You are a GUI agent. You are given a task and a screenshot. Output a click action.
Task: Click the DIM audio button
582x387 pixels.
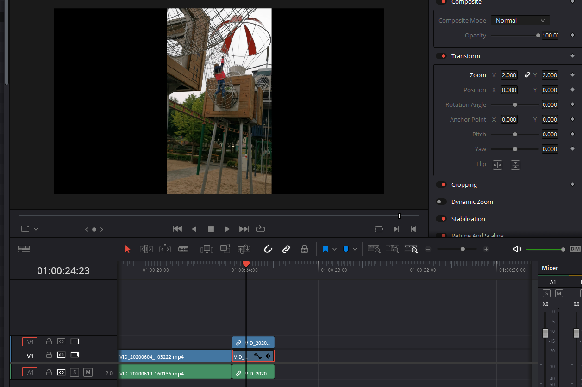pyautogui.click(x=575, y=249)
